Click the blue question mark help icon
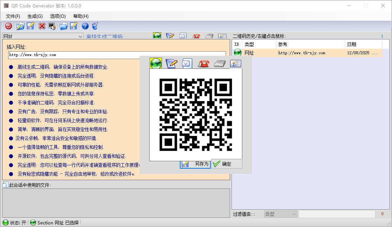The width and height of the screenshot is (392, 227). click(x=85, y=26)
